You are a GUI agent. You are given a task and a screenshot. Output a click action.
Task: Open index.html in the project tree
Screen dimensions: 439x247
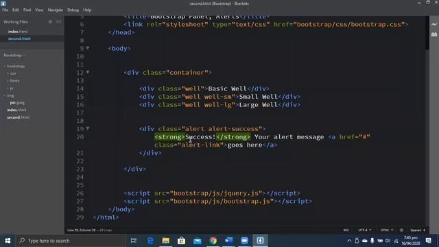(x=16, y=110)
